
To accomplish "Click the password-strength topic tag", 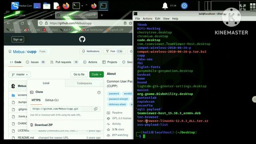I will [x=118, y=99].
